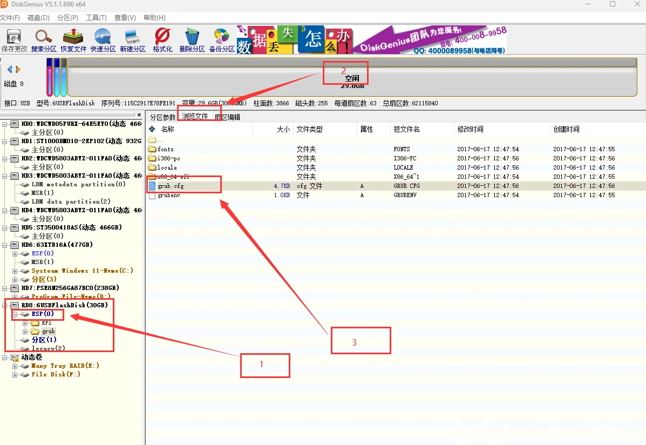Open the 帮助(H) Help menu

[154, 18]
